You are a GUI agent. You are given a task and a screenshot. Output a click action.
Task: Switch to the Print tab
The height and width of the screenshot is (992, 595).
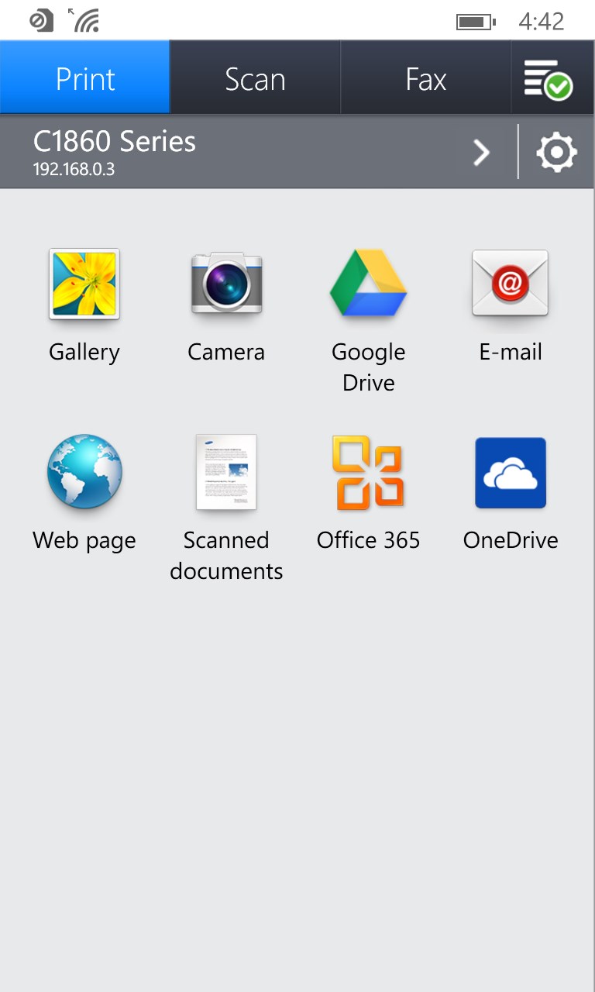pyautogui.click(x=85, y=77)
